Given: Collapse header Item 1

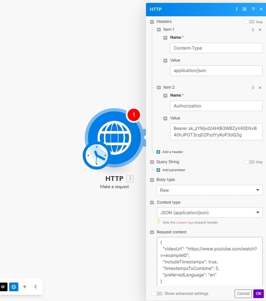Looking at the screenshot, I should click(159, 30).
